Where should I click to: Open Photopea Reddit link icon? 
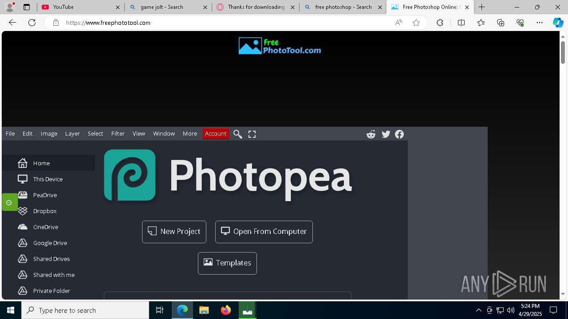(x=371, y=134)
